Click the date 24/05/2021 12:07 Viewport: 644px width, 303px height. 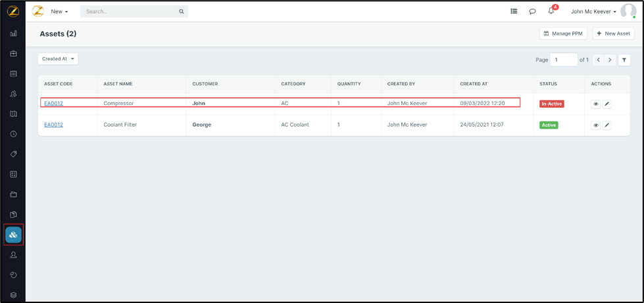click(482, 125)
